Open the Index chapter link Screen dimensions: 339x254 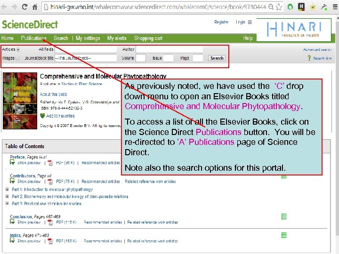(16, 235)
